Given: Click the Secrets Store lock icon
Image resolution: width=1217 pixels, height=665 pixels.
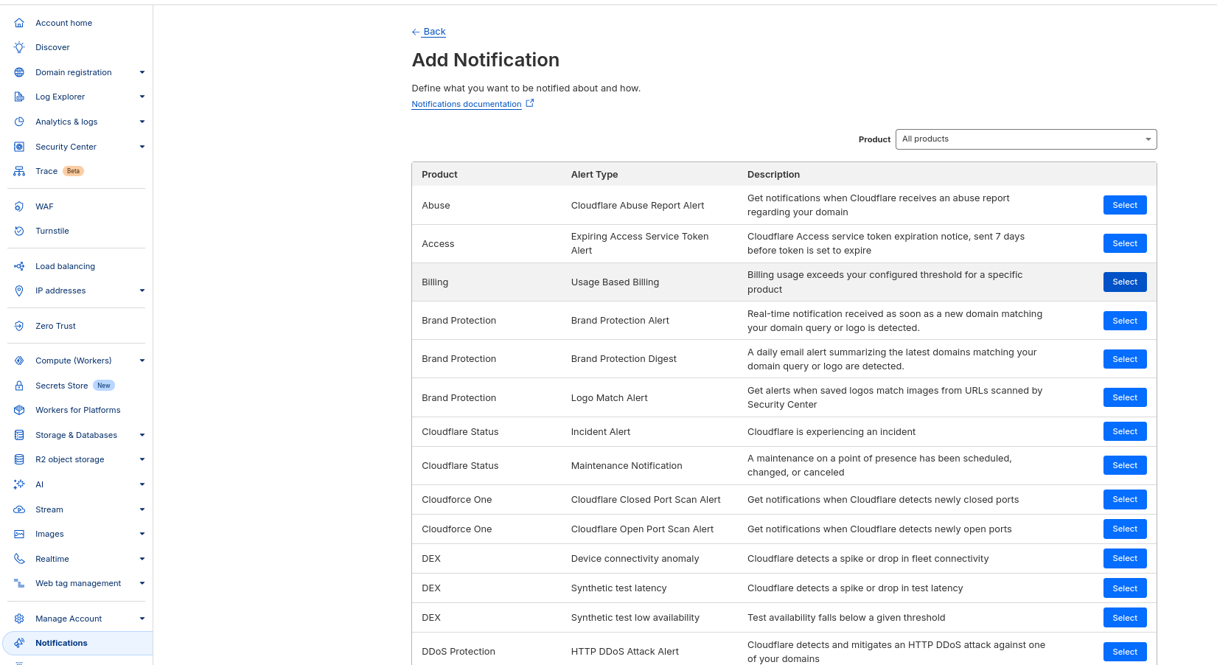Looking at the screenshot, I should point(19,386).
